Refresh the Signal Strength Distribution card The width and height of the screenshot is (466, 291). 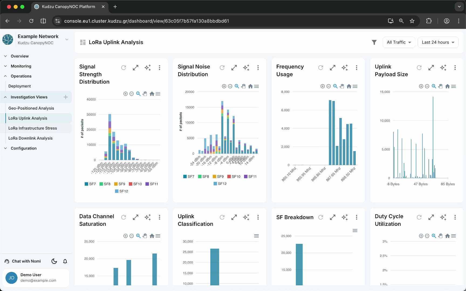point(124,68)
